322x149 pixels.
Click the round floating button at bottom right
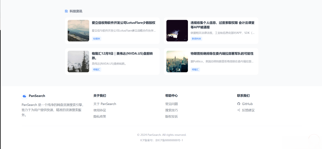tap(314, 140)
